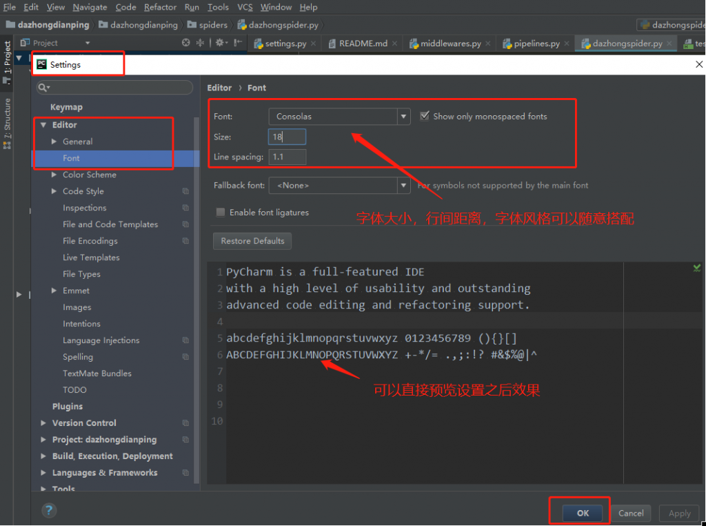
Task: Click the spiders folder breadcrumb
Action: coord(208,25)
